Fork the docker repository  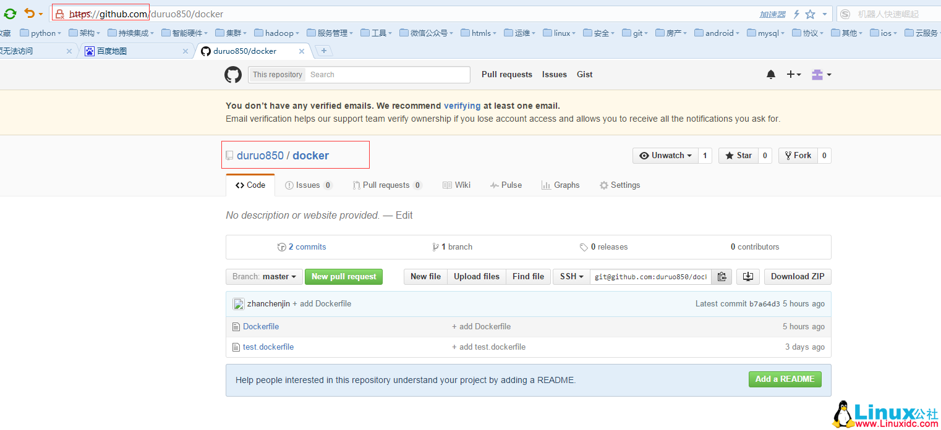point(798,155)
